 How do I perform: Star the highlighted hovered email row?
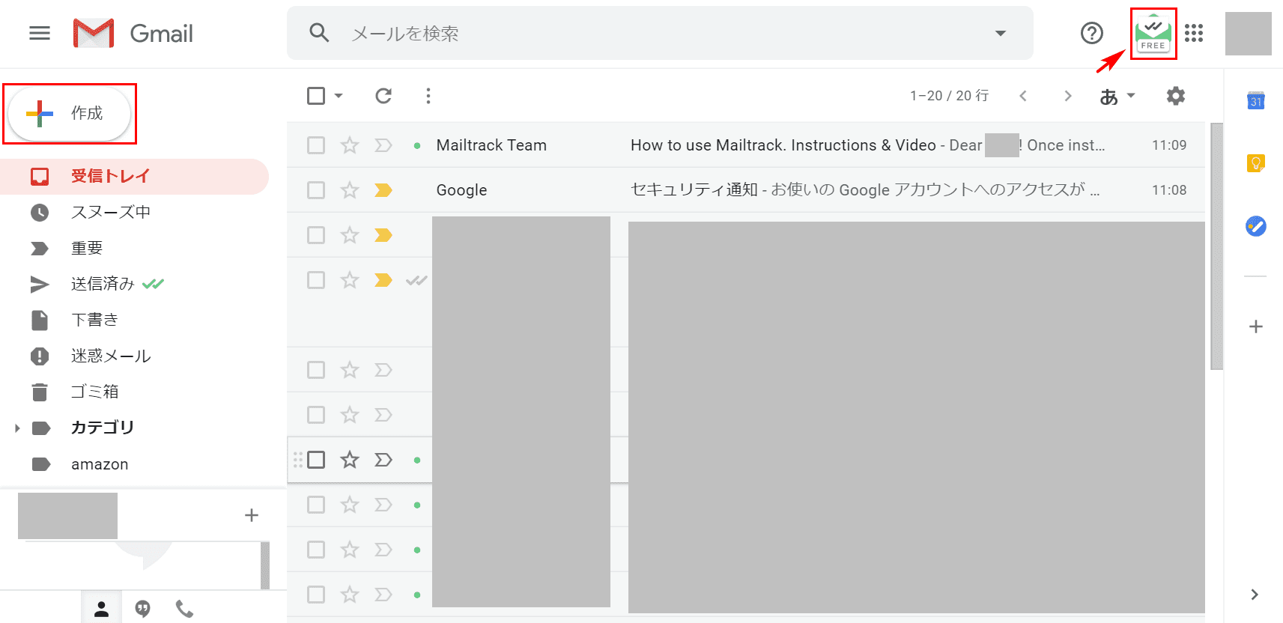(350, 460)
